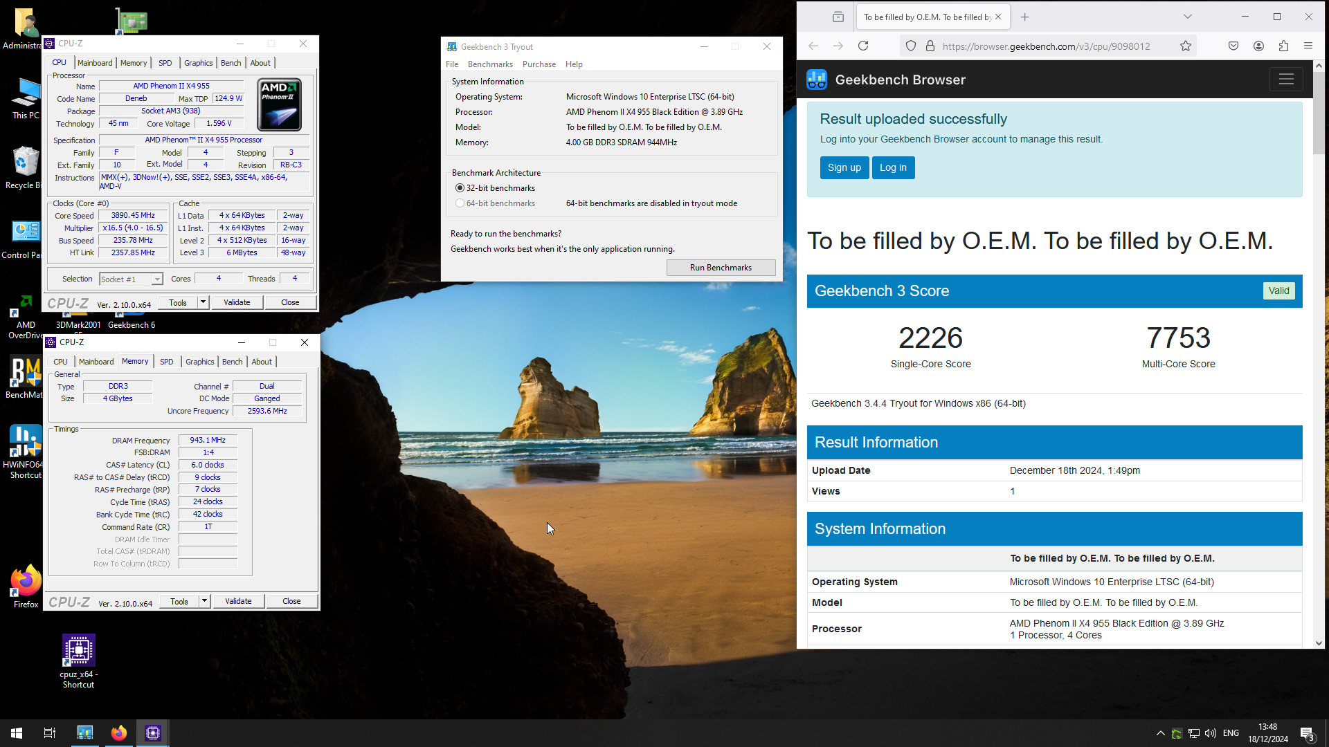Expand Tools dropdown arrow in Memory window
Image resolution: width=1329 pixels, height=747 pixels.
pos(204,601)
